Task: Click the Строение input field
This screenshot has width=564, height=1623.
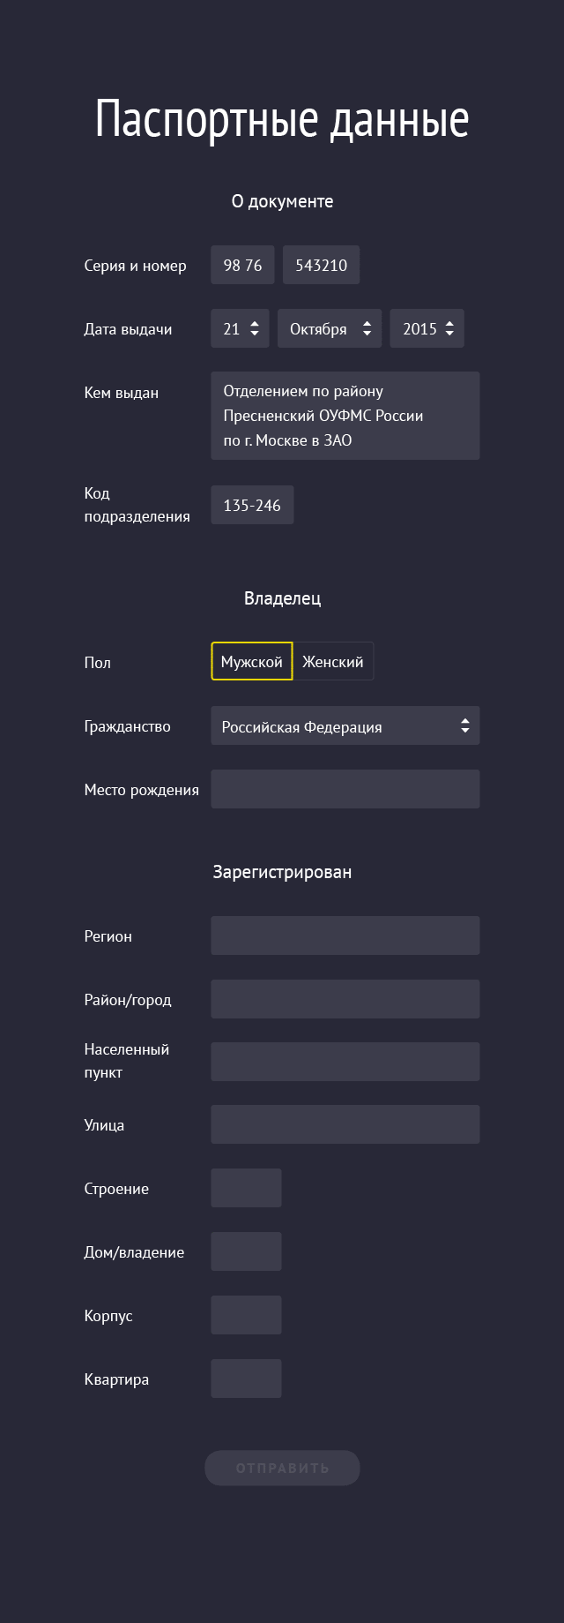Action: (246, 1188)
